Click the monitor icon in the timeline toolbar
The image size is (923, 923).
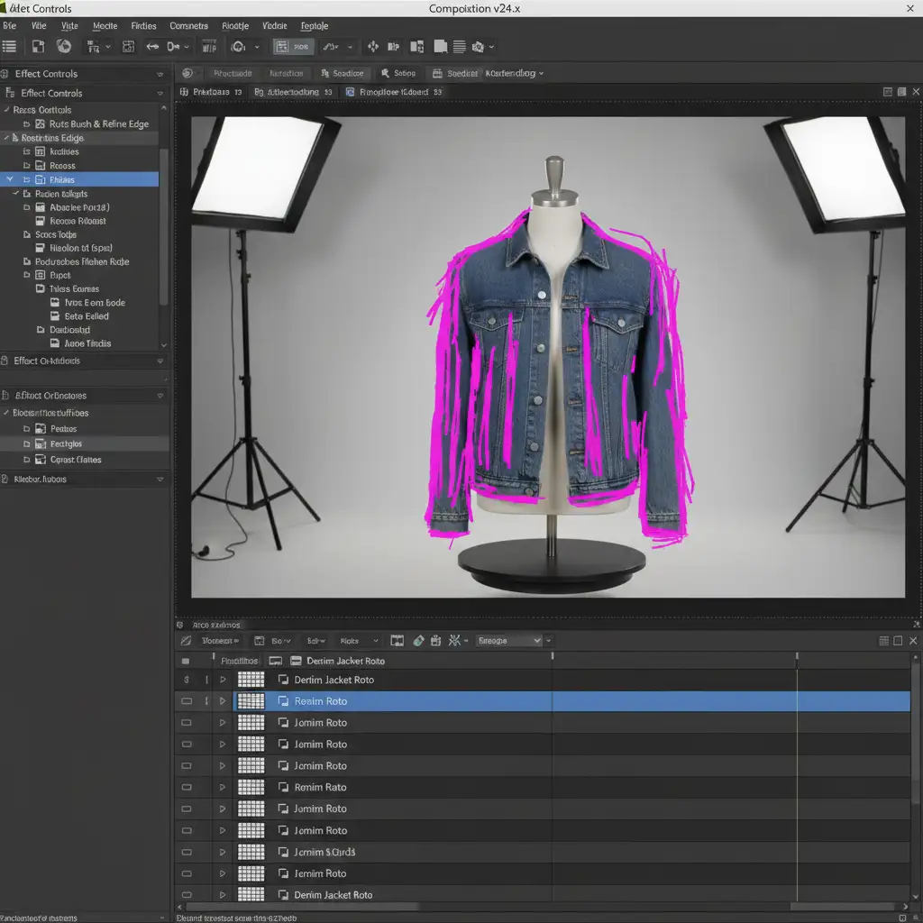397,641
